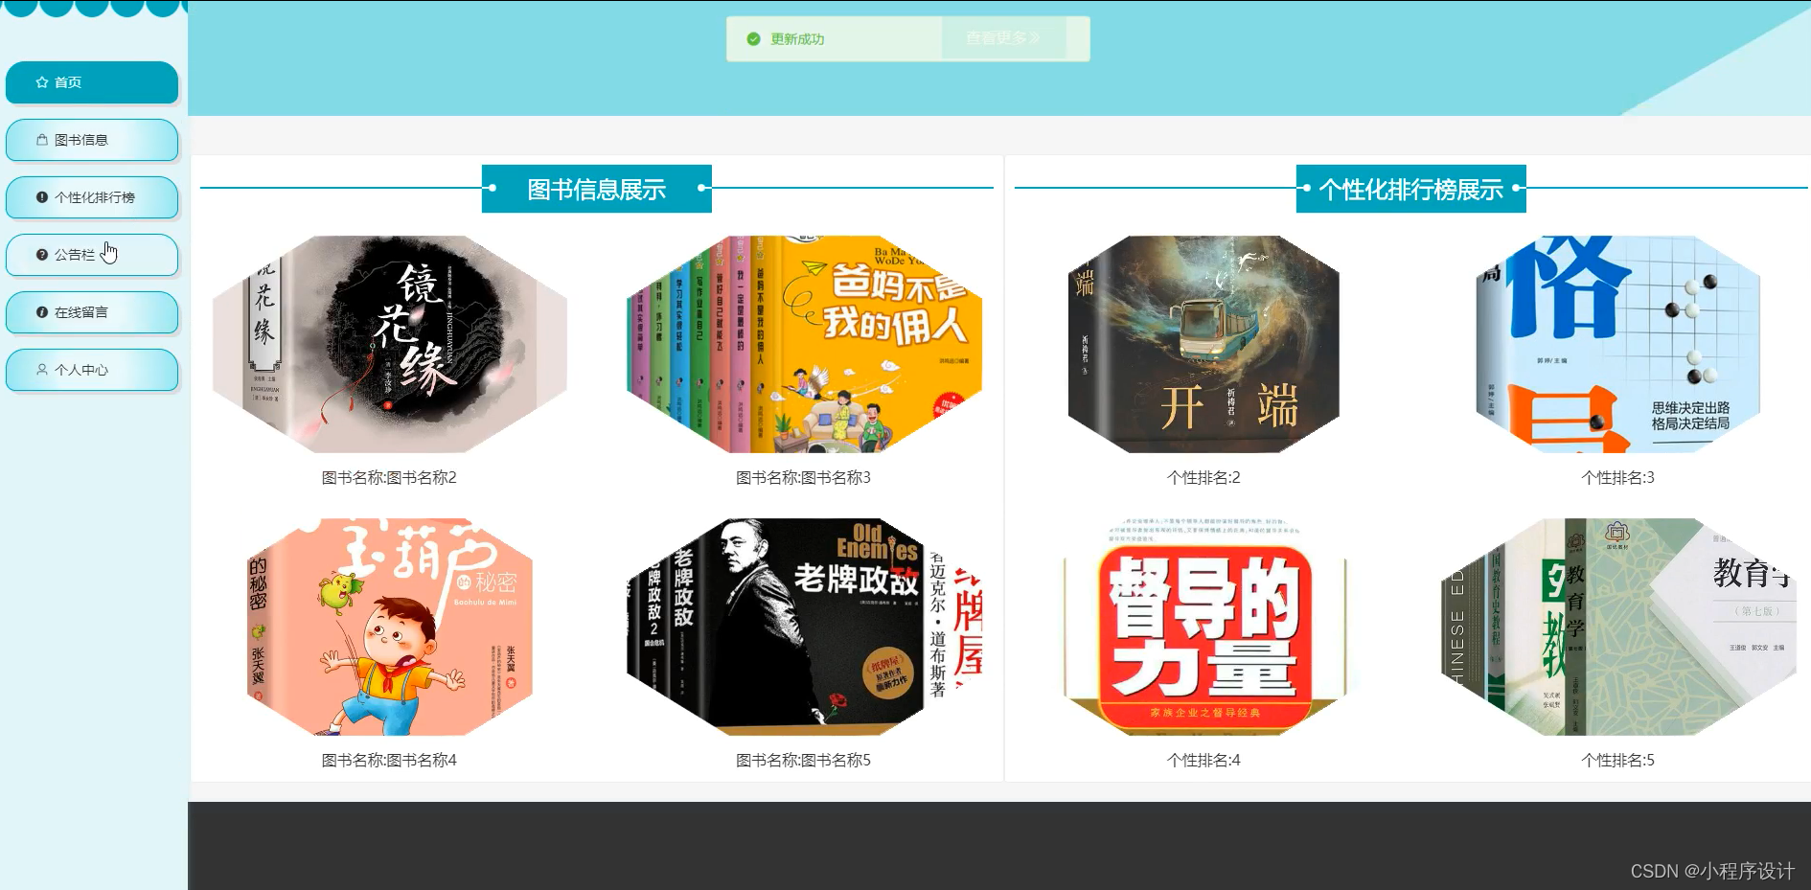
Task: Open the 爸妈不是我的佣人 book thumbnail
Action: point(804,344)
